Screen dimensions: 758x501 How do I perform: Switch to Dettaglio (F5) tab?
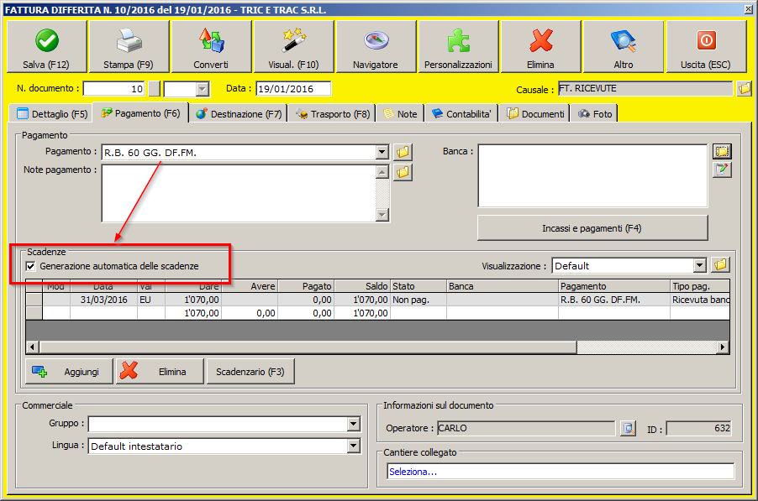point(51,114)
